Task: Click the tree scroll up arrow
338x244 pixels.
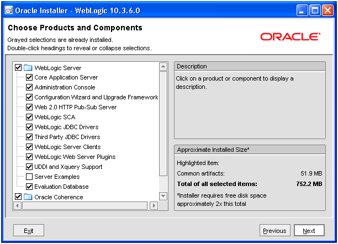Action: (163, 67)
